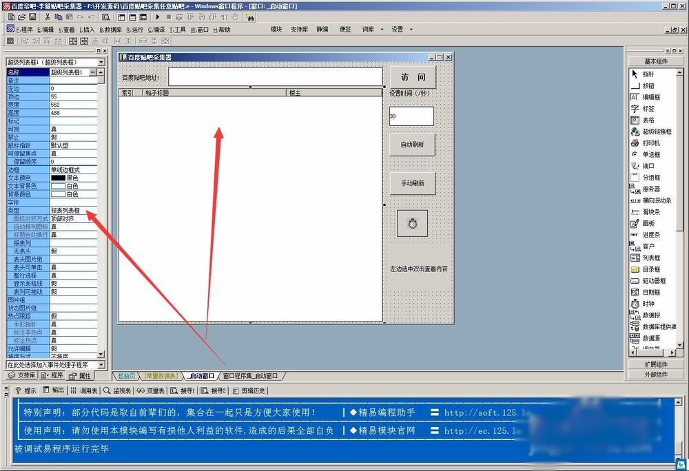
Task: Click the 百度贴吧地址 input field
Action: pyautogui.click(x=276, y=77)
